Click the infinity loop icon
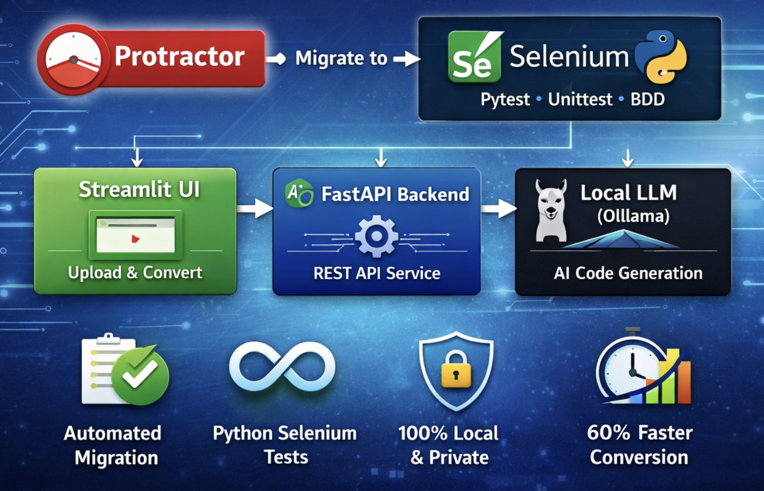764x491 pixels. 282,367
